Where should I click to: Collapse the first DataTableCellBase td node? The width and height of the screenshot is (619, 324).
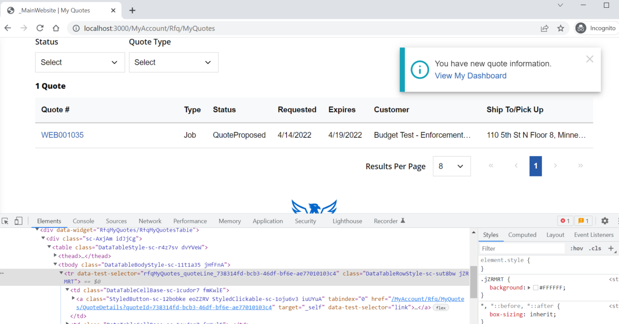coord(67,290)
